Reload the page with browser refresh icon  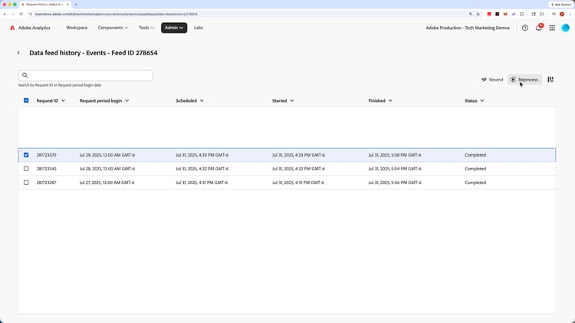21,14
